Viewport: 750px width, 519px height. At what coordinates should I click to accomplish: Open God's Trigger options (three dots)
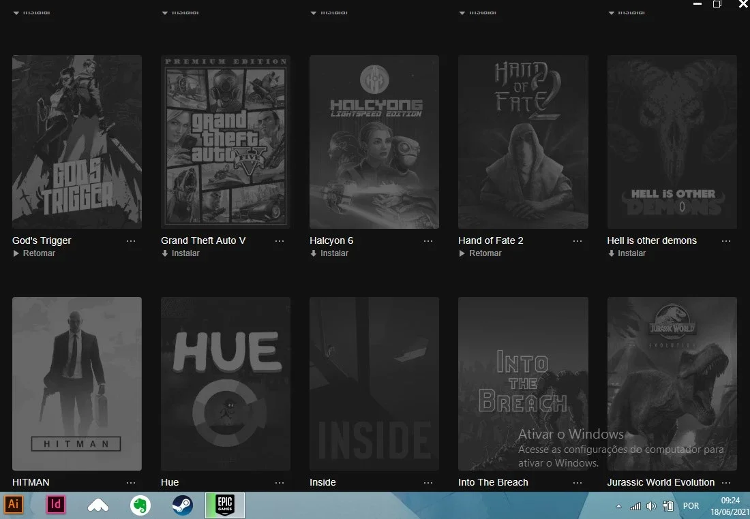[x=131, y=241]
